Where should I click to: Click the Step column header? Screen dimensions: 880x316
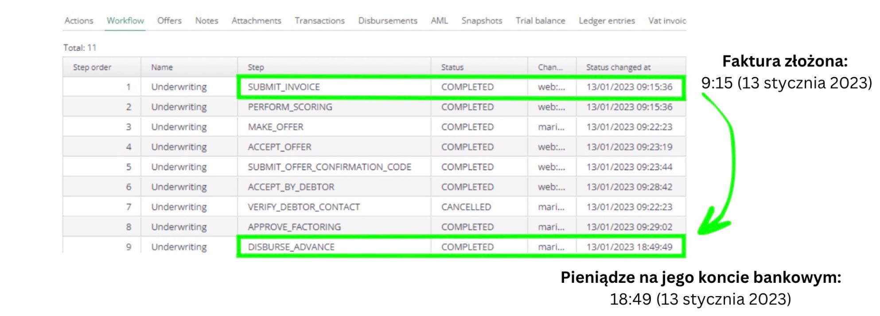[x=256, y=67]
